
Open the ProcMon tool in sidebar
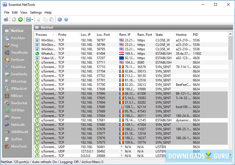pos(17,38)
